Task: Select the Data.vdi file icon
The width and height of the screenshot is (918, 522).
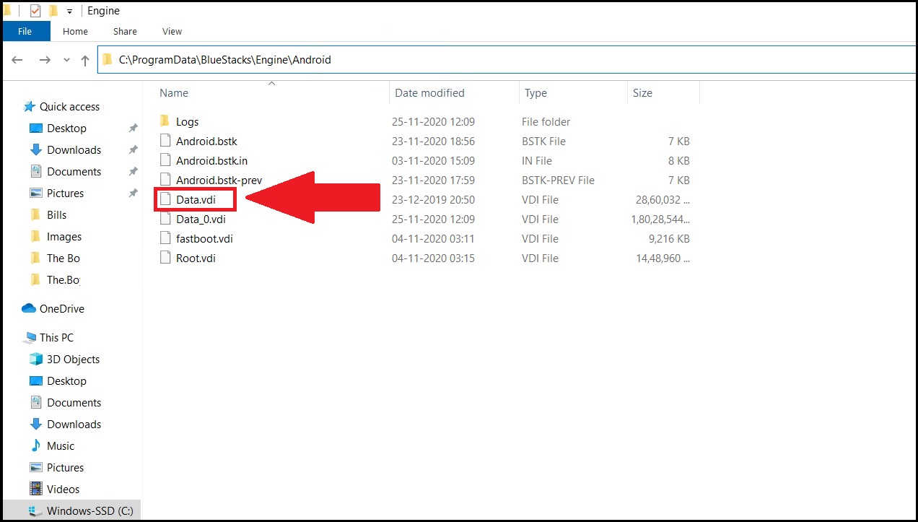Action: (165, 199)
